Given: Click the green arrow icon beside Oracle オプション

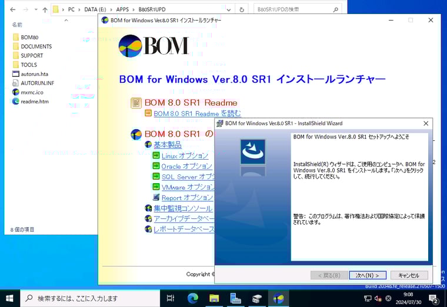Looking at the screenshot, I should (156, 166).
